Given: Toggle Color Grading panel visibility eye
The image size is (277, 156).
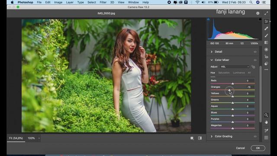Looking at the screenshot, I should point(255,136).
